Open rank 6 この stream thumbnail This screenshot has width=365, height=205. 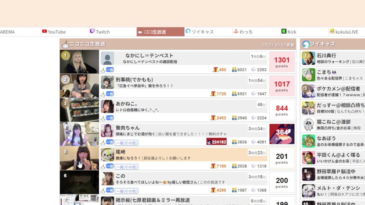[79, 182]
